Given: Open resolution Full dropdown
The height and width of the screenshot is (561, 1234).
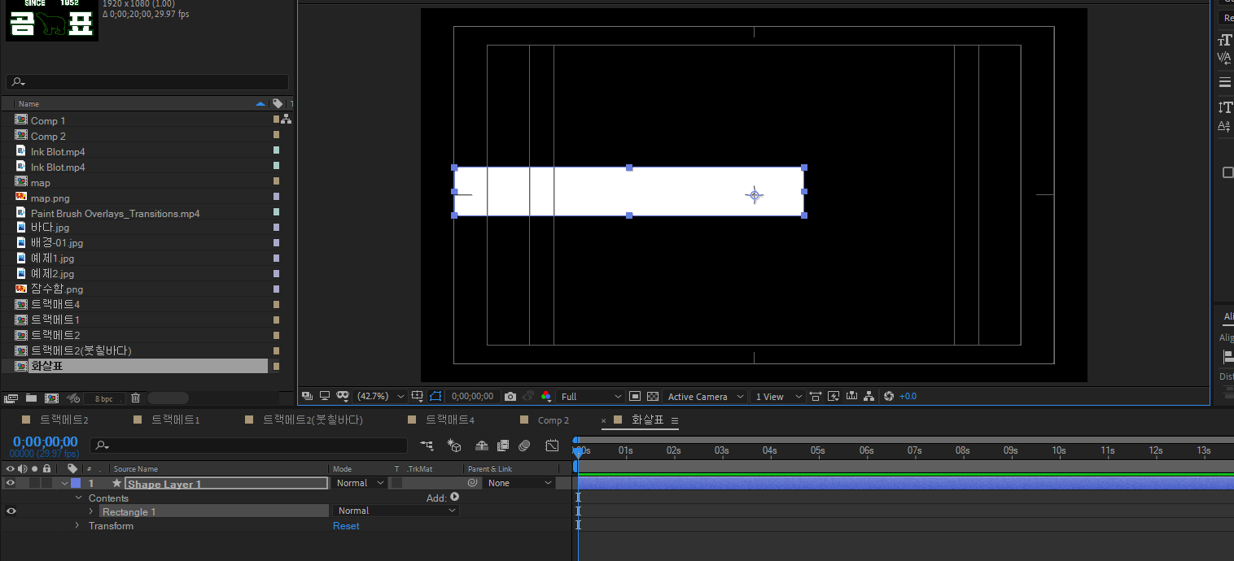Looking at the screenshot, I should (591, 396).
